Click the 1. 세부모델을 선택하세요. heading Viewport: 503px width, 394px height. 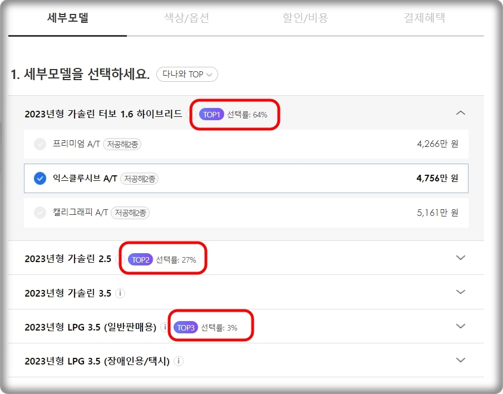[x=80, y=75]
